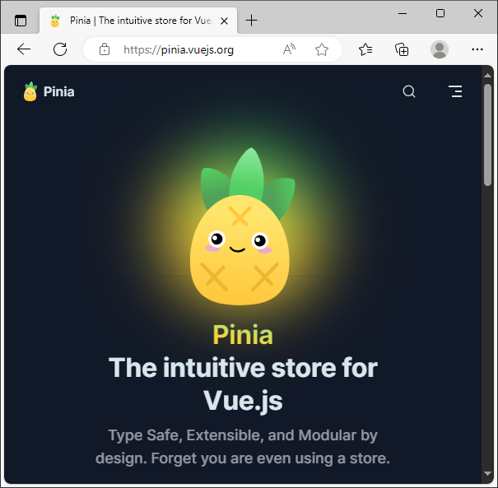Open the site search

pos(409,91)
